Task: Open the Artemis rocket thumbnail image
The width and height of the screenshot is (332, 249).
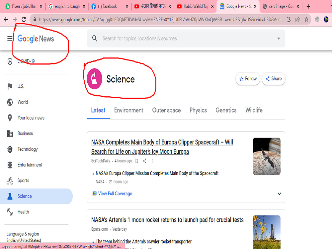Action: pyautogui.click(x=267, y=232)
